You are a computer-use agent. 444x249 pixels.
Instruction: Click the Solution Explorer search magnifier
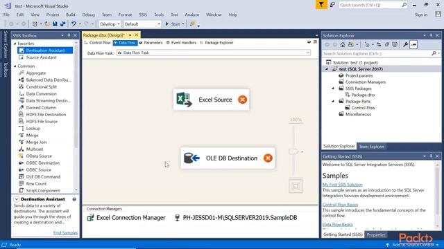click(x=434, y=53)
